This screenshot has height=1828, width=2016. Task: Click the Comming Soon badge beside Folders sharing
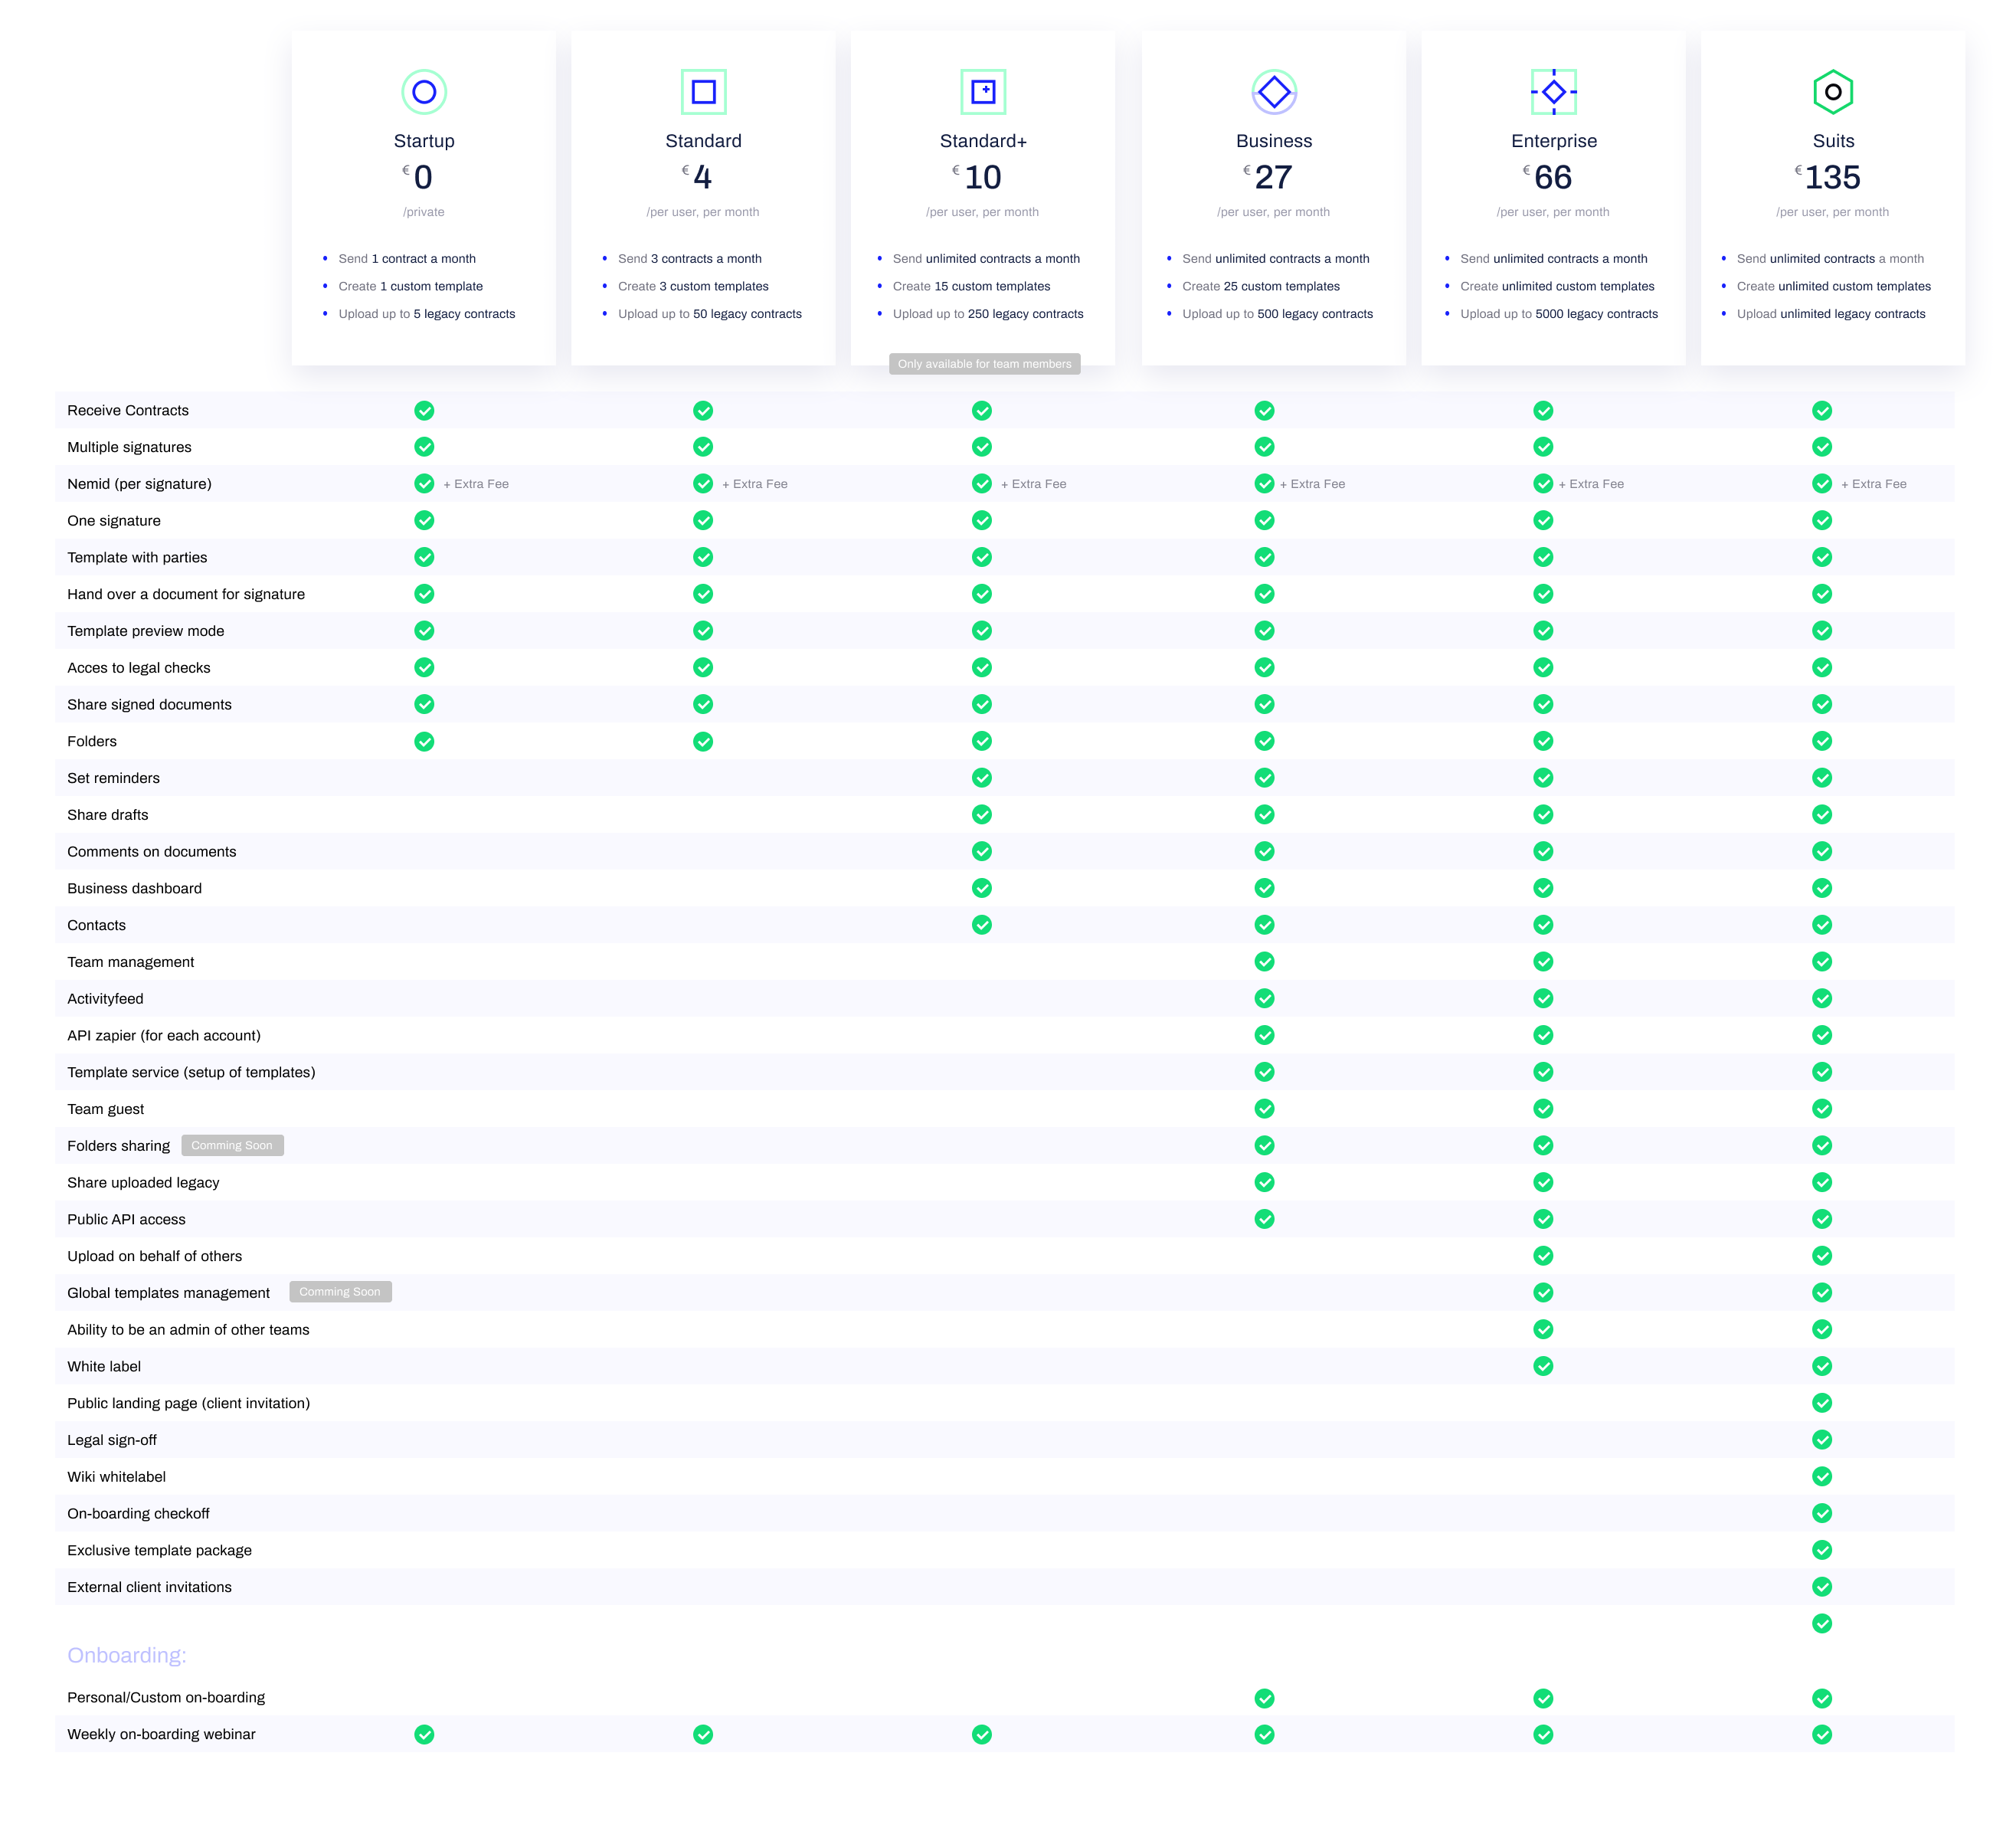[x=232, y=1146]
